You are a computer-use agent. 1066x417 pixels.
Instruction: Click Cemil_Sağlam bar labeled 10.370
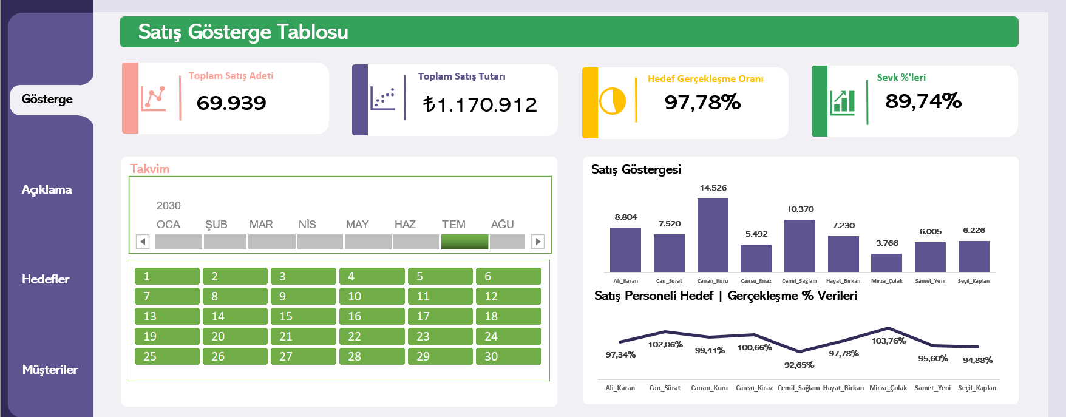pyautogui.click(x=799, y=246)
